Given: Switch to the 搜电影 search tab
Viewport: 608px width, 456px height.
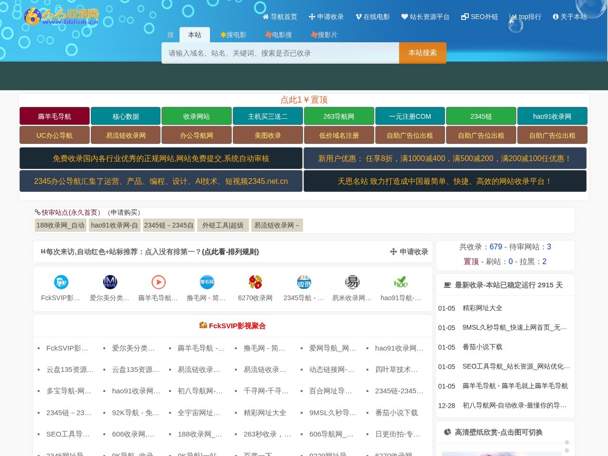Looking at the screenshot, I should 233,34.
